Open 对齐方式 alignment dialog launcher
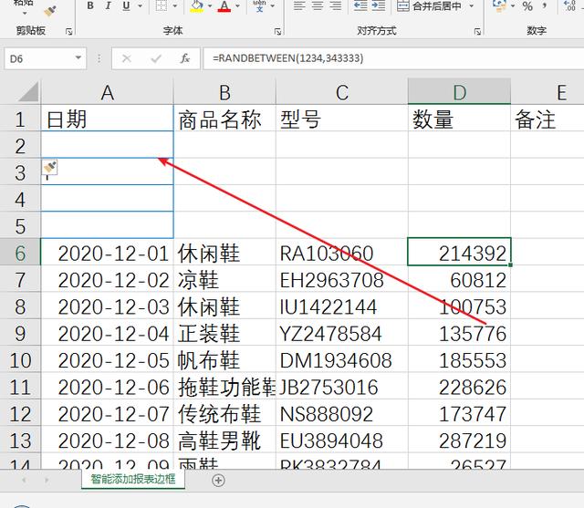The height and width of the screenshot is (508, 584). (x=477, y=32)
